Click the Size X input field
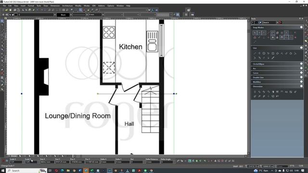308x173 pixels. [x=47, y=162]
